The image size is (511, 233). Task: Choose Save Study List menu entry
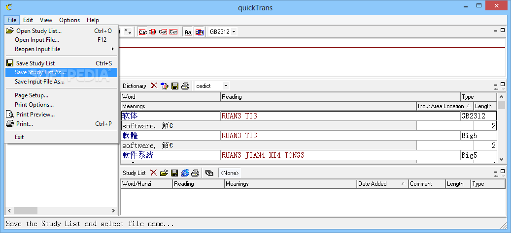61,63
